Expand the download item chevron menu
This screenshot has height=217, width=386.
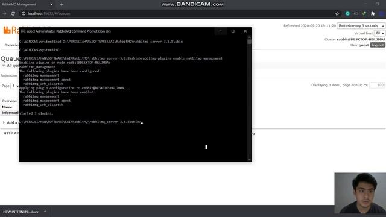[45, 212]
